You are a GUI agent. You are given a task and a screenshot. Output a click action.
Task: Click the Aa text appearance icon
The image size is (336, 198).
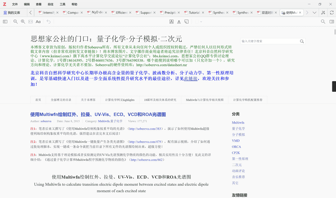tap(38, 22)
